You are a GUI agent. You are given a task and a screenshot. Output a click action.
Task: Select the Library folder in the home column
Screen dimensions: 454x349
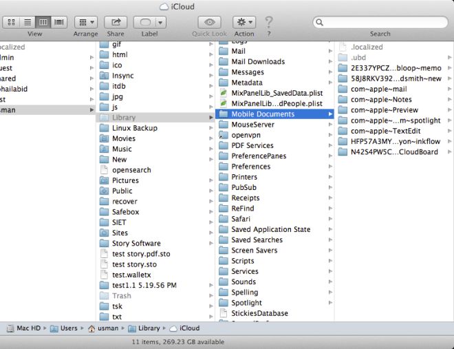pos(155,118)
